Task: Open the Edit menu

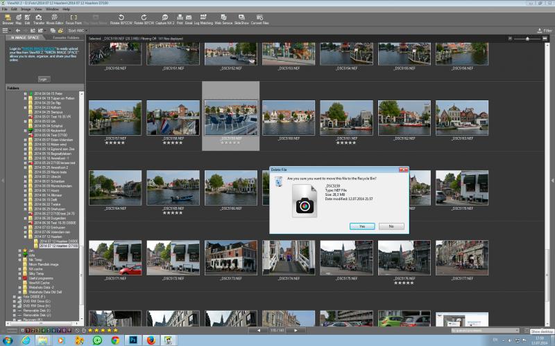Action: (x=14, y=9)
